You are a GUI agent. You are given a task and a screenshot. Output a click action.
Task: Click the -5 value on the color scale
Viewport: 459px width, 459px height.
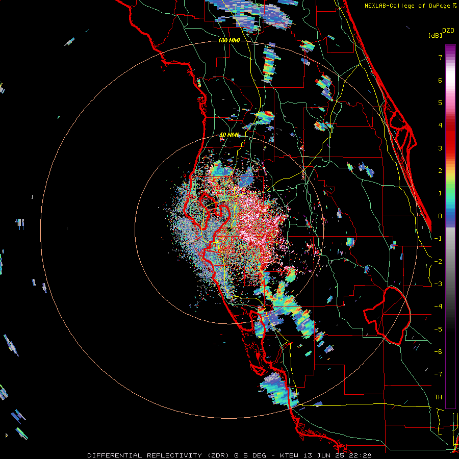(x=438, y=329)
